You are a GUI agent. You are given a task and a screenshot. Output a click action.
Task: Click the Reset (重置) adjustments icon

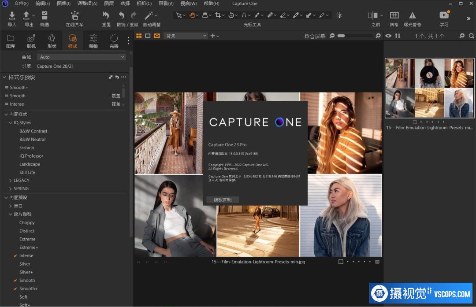pyautogui.click(x=106, y=15)
